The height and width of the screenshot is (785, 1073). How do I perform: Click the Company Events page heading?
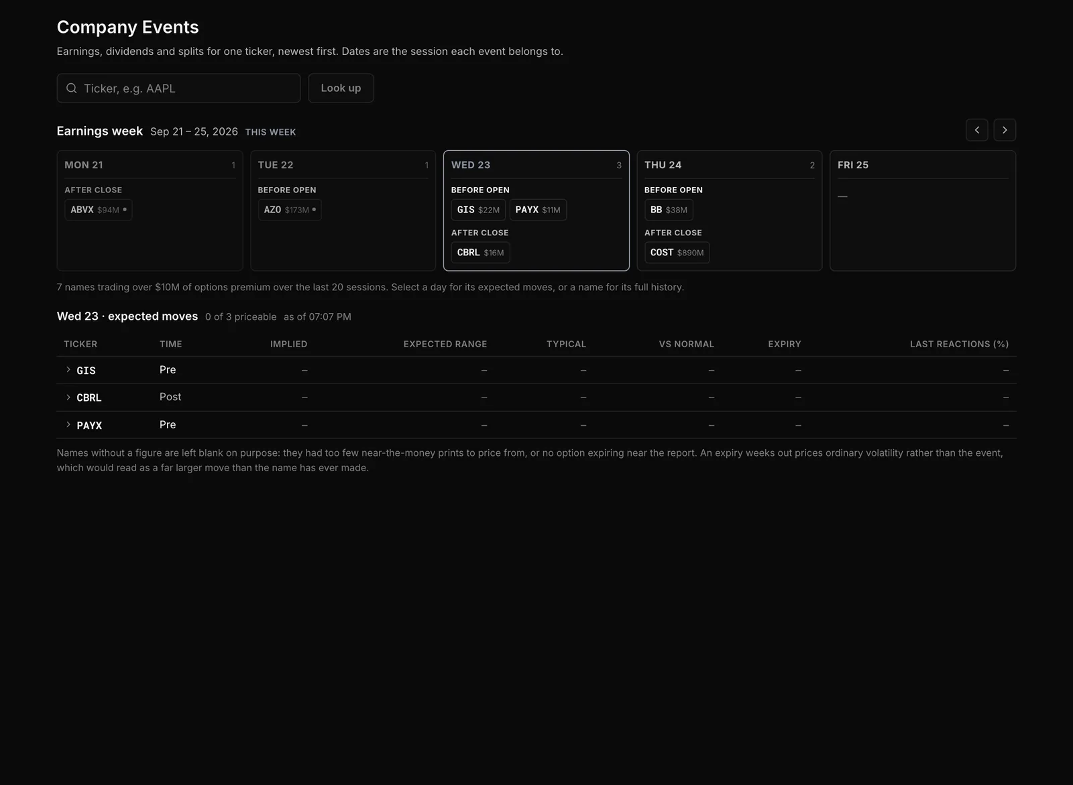point(127,27)
